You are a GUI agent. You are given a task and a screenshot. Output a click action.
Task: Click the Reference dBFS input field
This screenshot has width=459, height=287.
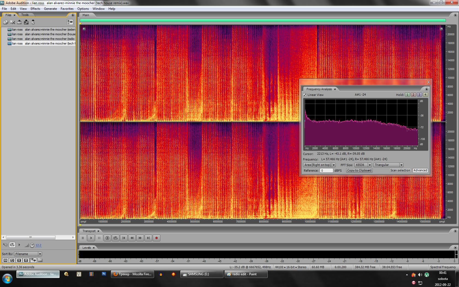326,171
